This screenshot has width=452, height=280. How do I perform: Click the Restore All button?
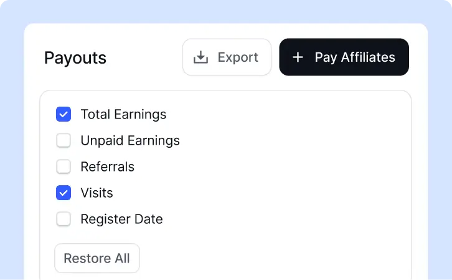pyautogui.click(x=97, y=258)
